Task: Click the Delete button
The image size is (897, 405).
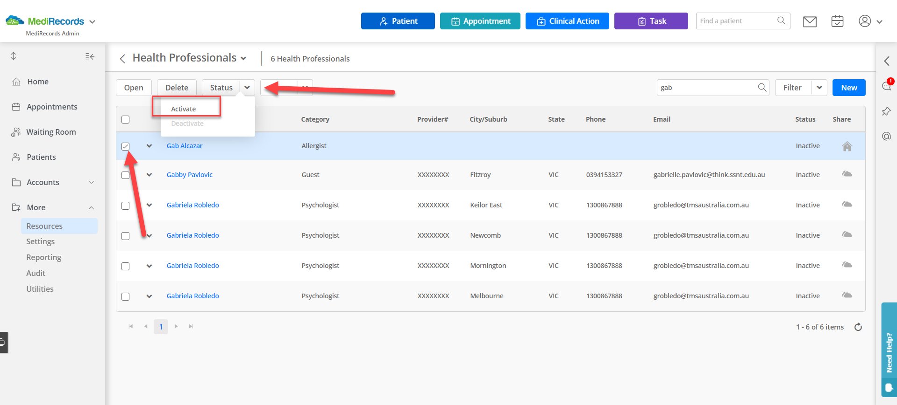Action: 177,88
